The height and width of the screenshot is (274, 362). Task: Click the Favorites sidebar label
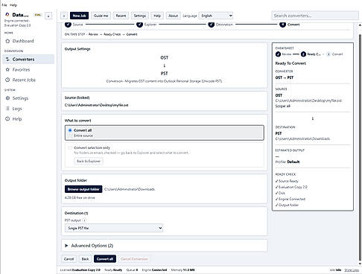pos(21,70)
